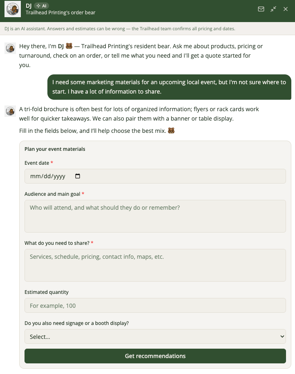Click the Event date field label

(x=37, y=163)
